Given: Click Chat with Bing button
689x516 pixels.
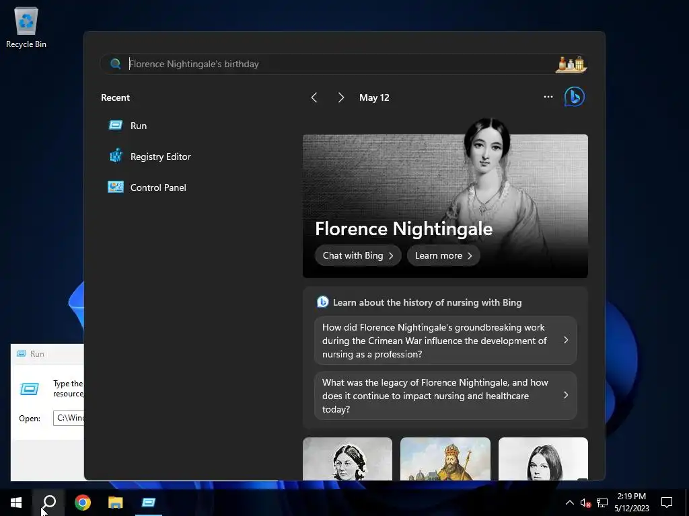Looking at the screenshot, I should tap(358, 255).
